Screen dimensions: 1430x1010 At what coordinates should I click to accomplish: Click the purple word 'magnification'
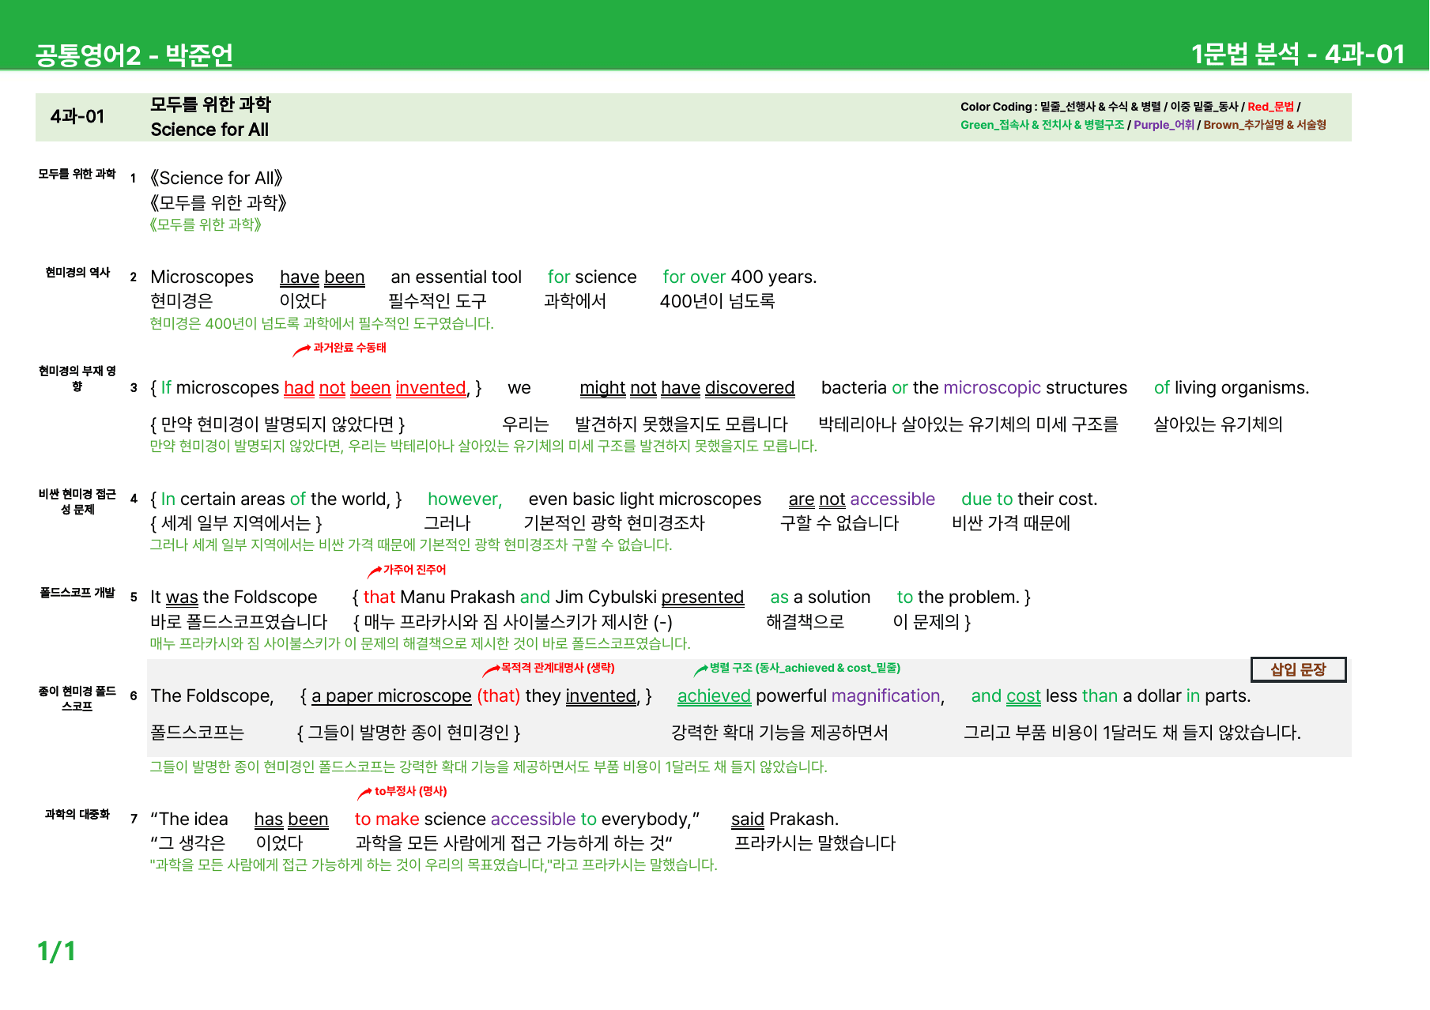[x=885, y=696]
